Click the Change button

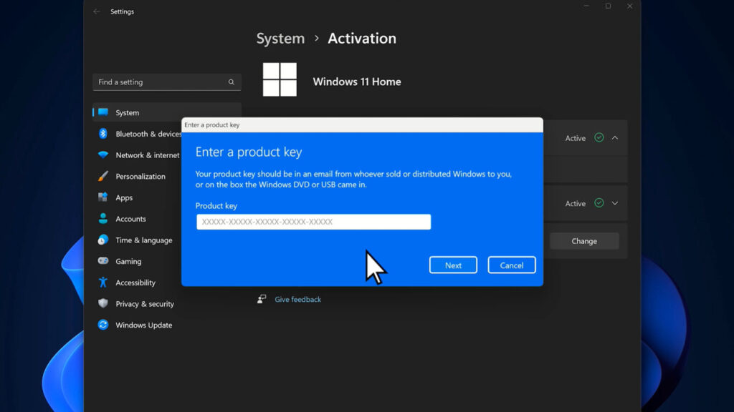tap(584, 241)
